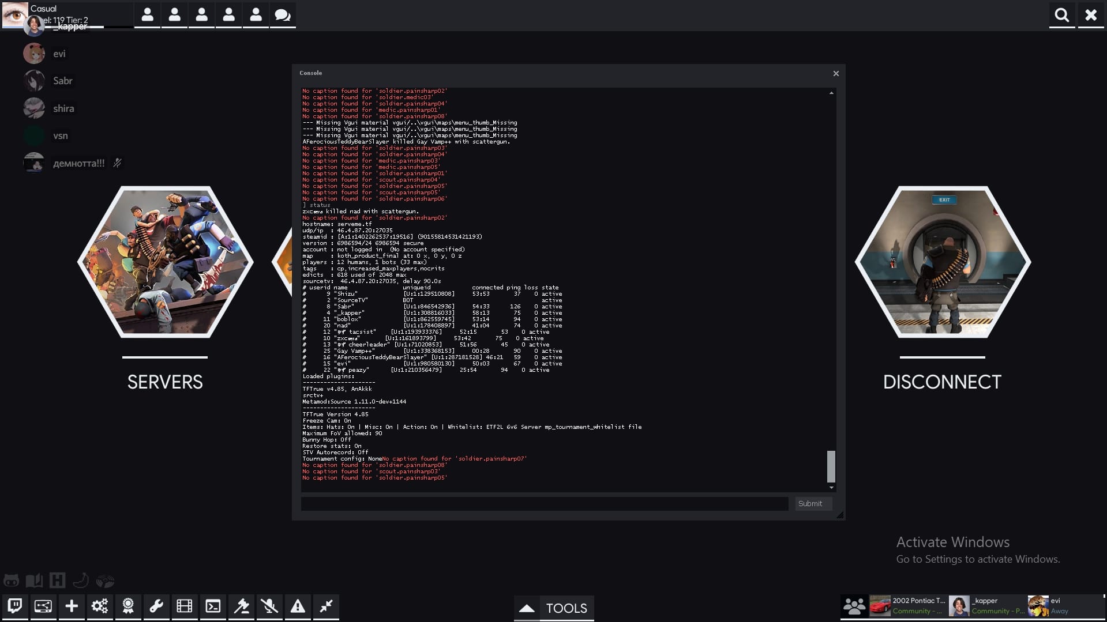
Task: Click the gavel vote icon
Action: tap(241, 606)
